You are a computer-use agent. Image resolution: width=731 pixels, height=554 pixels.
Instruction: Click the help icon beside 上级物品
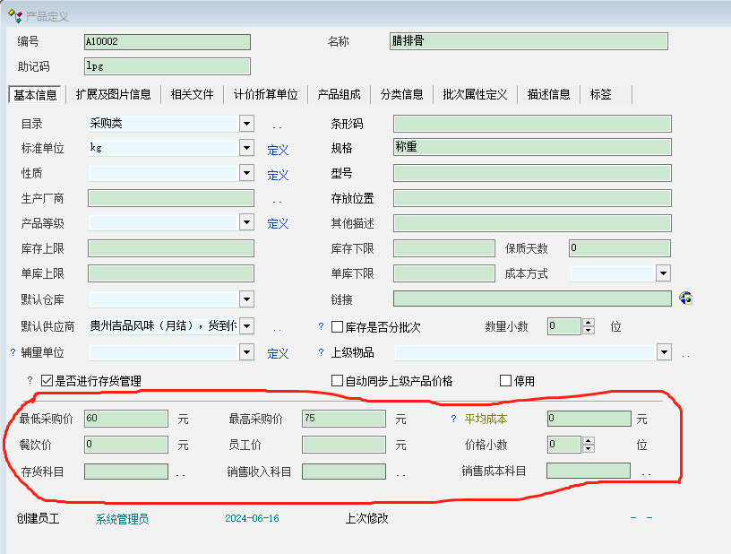[321, 353]
